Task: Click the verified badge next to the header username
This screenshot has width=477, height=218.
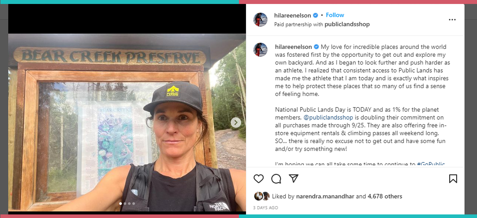Action: (x=315, y=15)
